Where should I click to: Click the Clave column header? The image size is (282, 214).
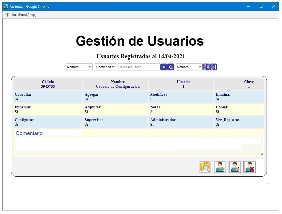click(x=249, y=82)
